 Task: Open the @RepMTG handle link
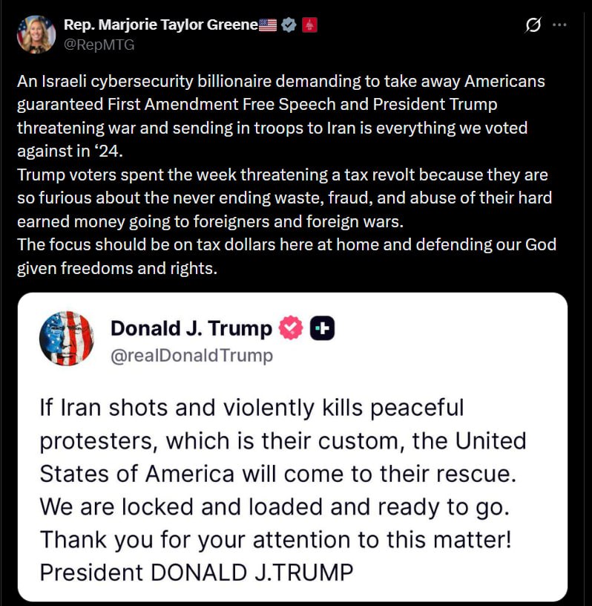click(x=99, y=45)
